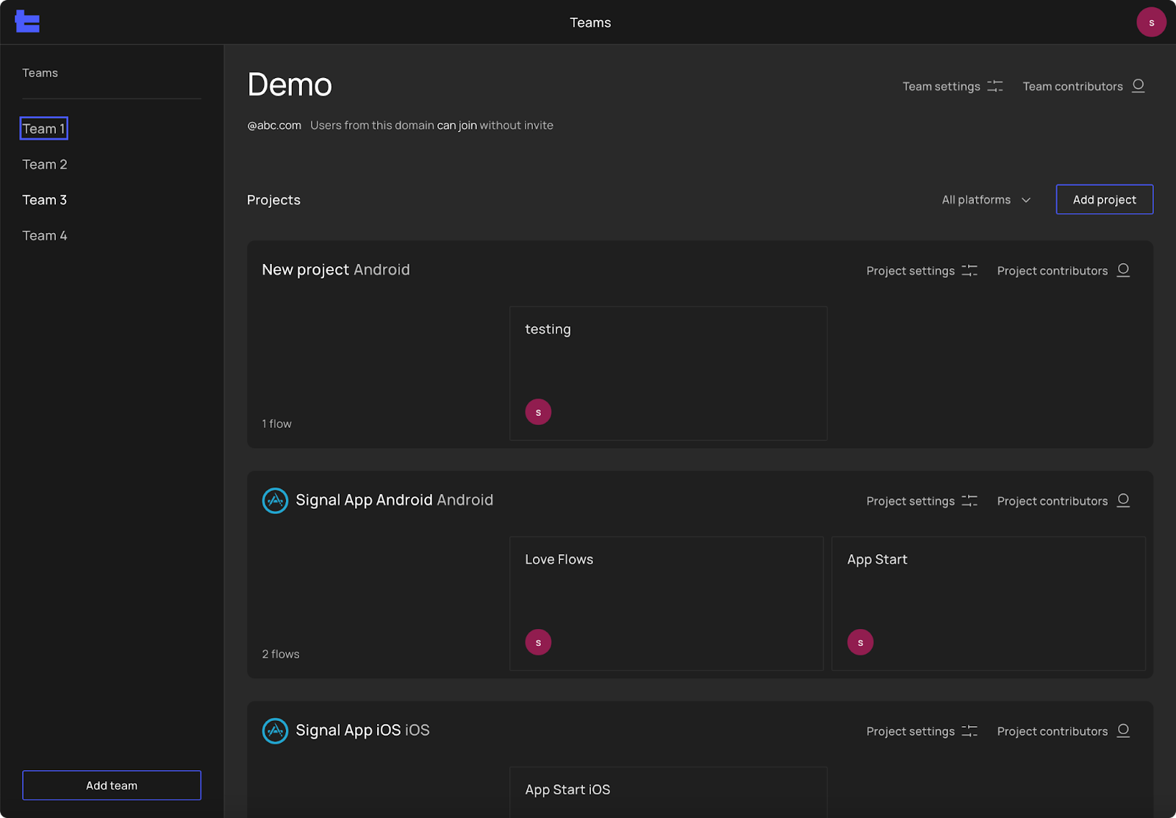Click the Teams header in sidebar
The height and width of the screenshot is (818, 1176).
pyautogui.click(x=40, y=73)
